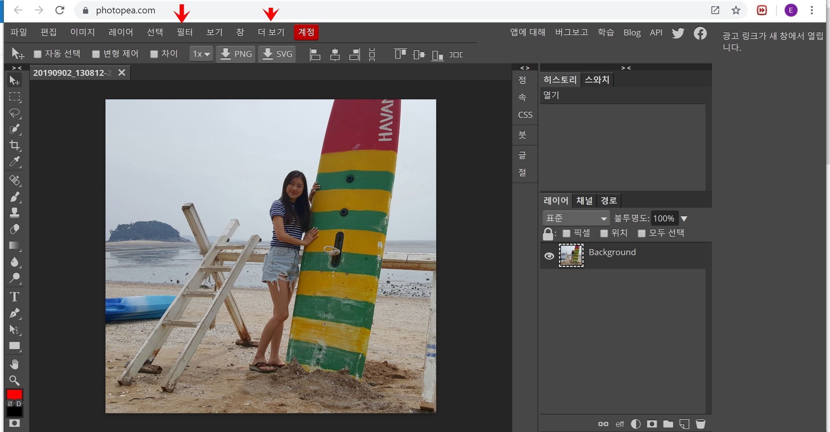Open the 더 보기 menu

click(x=271, y=32)
